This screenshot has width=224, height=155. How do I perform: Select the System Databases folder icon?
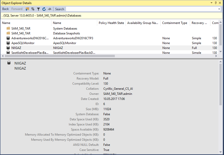point(8,28)
